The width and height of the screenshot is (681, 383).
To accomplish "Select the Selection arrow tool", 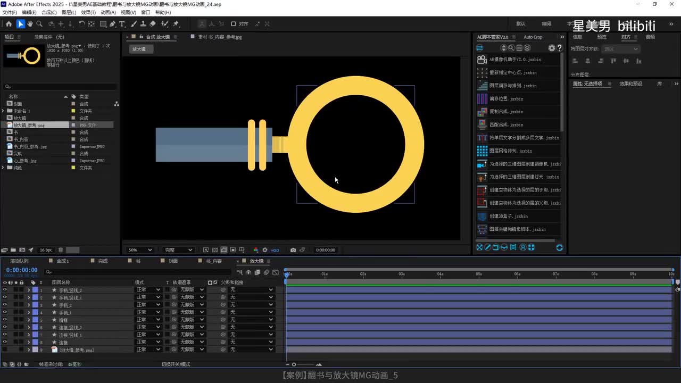I will point(20,24).
